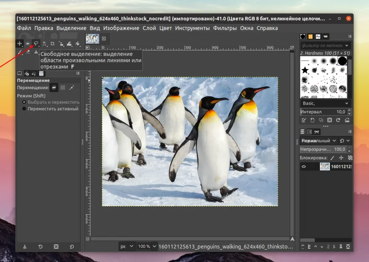Click the "Edit this brush" button

pyautogui.click(x=304, y=120)
